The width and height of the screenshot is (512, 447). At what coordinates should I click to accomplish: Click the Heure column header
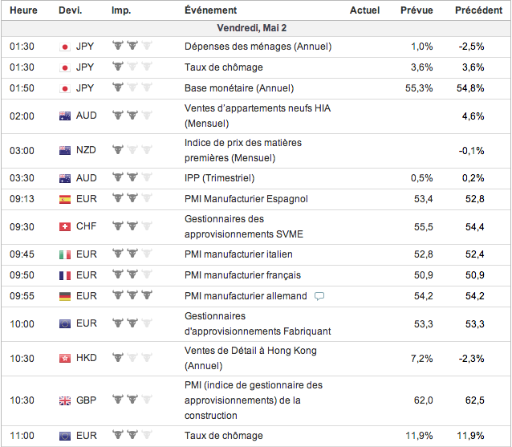coord(23,10)
